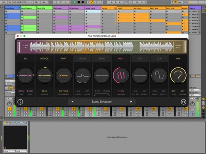Image resolution: width=206 pixels, height=154 pixels.
Task: Click the EQ curve knob
Action: click(x=25, y=75)
